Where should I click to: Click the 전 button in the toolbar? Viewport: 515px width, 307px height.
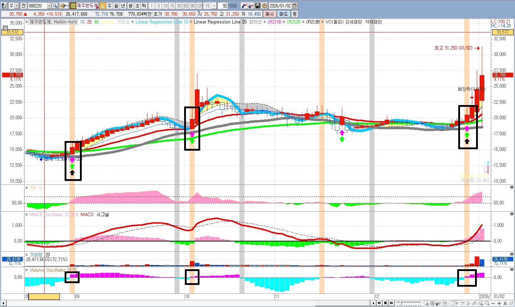23,5
